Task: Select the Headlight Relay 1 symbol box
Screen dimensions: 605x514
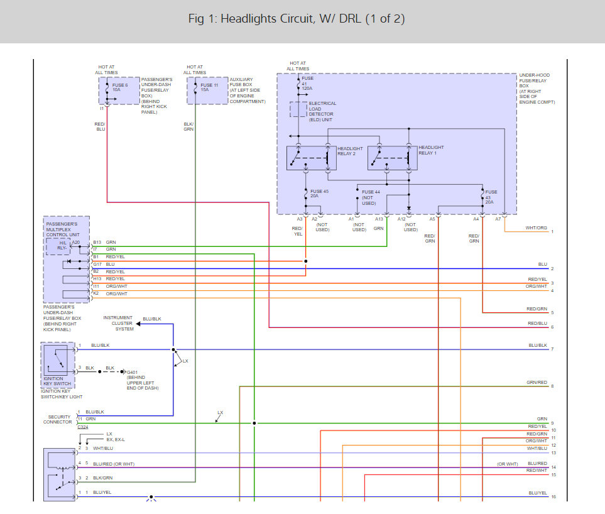Action: pos(393,158)
